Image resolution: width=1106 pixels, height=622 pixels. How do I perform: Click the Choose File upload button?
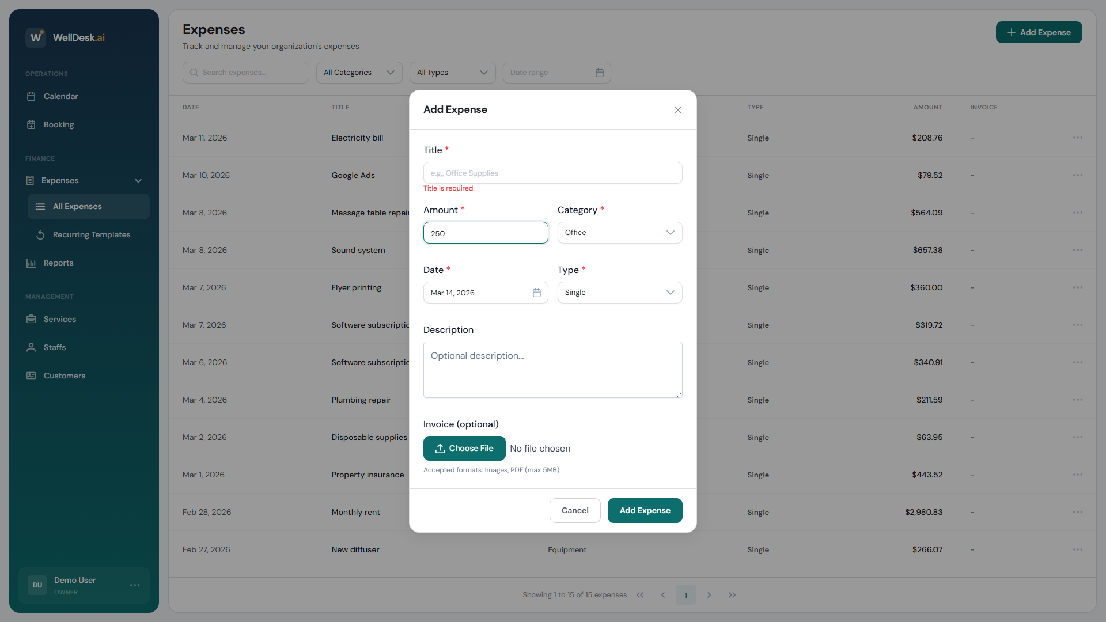[464, 448]
